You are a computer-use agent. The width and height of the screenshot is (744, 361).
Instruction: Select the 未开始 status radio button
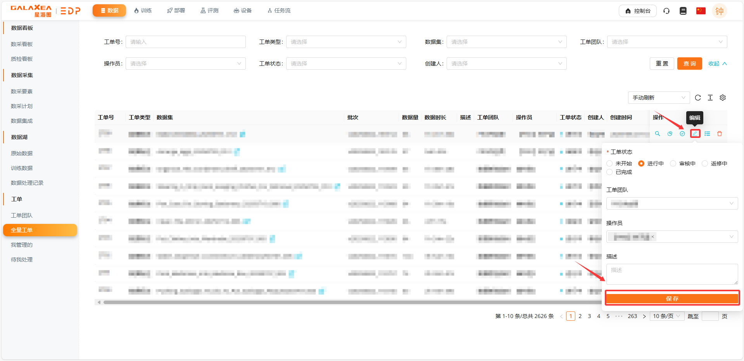pyautogui.click(x=610, y=163)
